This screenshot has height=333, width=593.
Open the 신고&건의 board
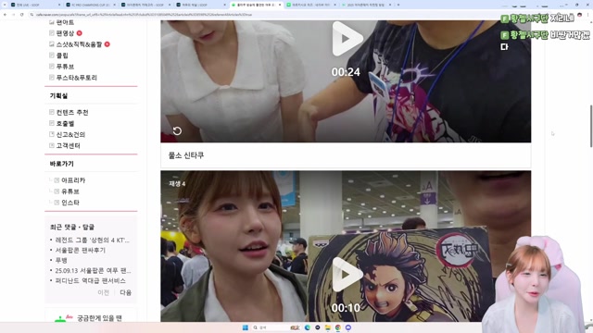coord(70,134)
